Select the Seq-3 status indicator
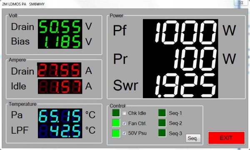 tap(162, 133)
